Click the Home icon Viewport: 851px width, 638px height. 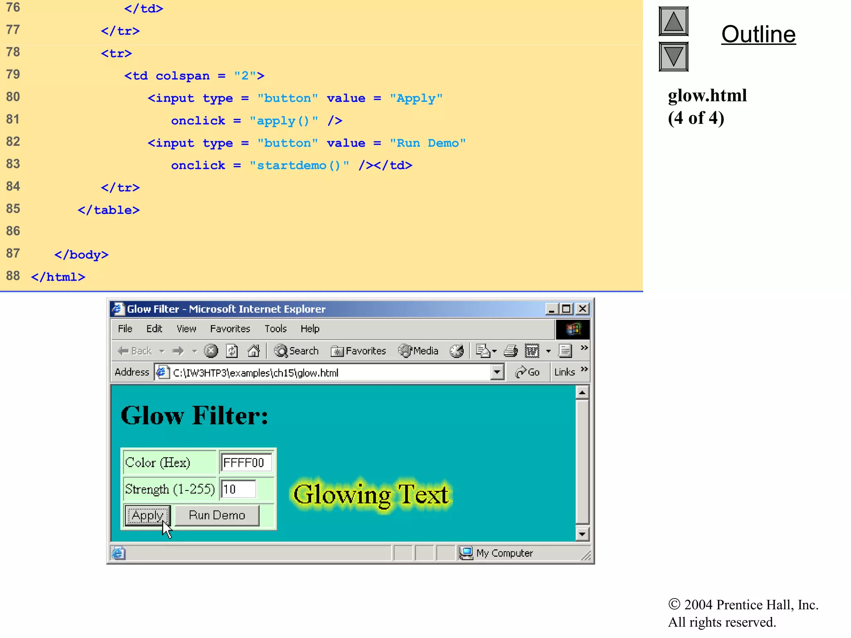(x=253, y=351)
